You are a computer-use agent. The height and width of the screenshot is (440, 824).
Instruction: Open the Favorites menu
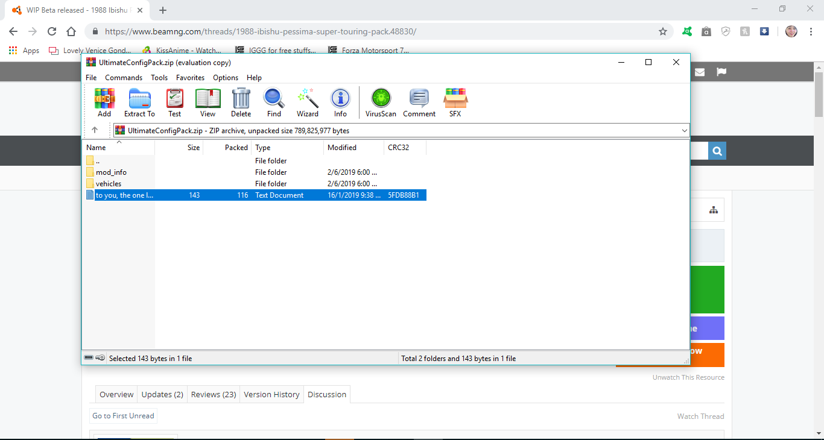click(190, 78)
